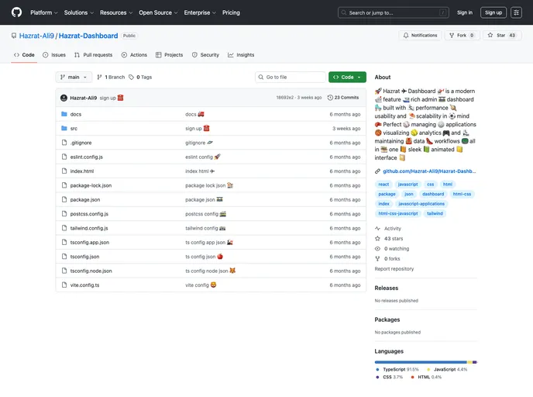533x397 pixels.
Task: Select the html-css-javascript topic tag
Action: (x=398, y=214)
